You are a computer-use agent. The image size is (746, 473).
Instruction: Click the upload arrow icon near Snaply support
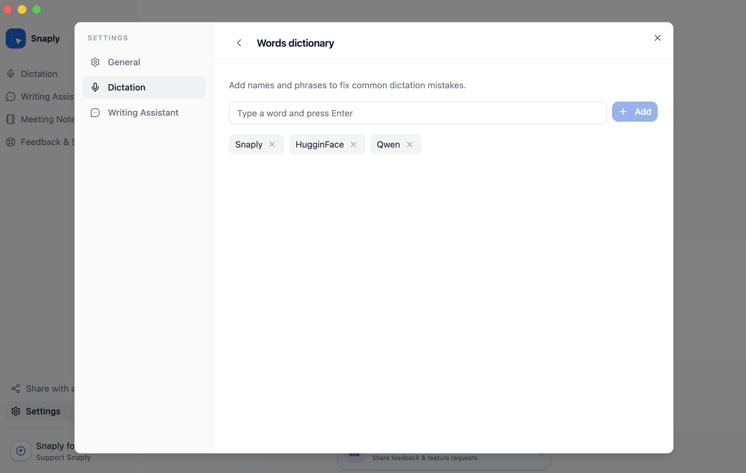(x=20, y=451)
